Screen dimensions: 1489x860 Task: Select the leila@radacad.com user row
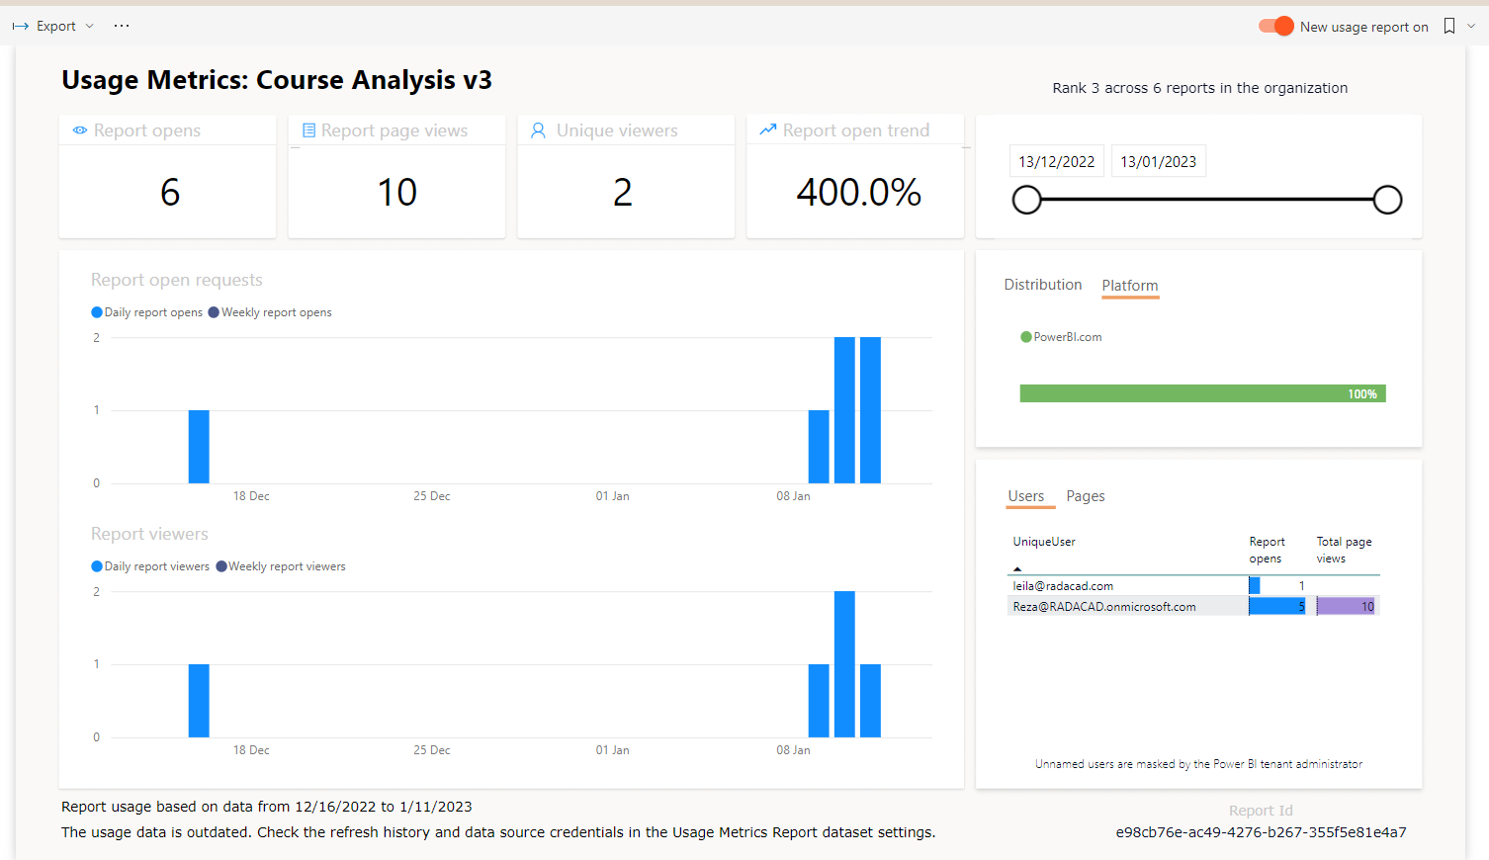pos(1063,586)
